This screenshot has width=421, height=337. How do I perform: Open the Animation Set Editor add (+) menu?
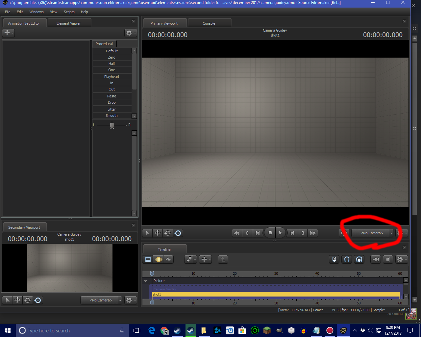tap(8, 33)
